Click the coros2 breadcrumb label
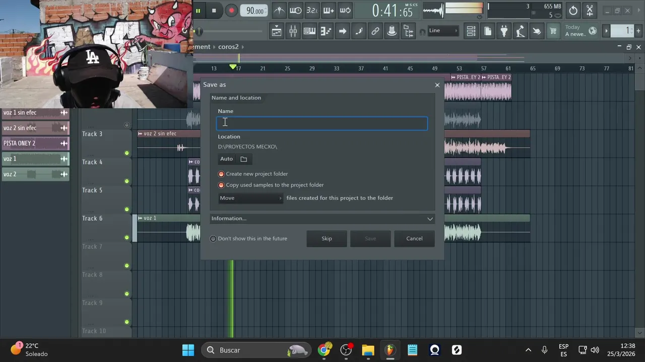Screen dimensions: 645x362 coord(228,47)
